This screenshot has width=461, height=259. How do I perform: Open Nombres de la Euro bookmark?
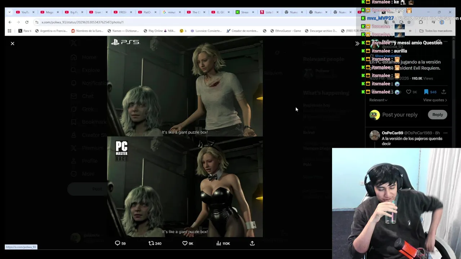pyautogui.click(x=87, y=31)
